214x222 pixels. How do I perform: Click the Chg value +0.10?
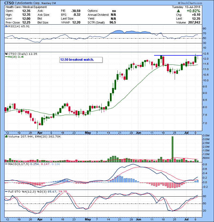(x=196, y=15)
